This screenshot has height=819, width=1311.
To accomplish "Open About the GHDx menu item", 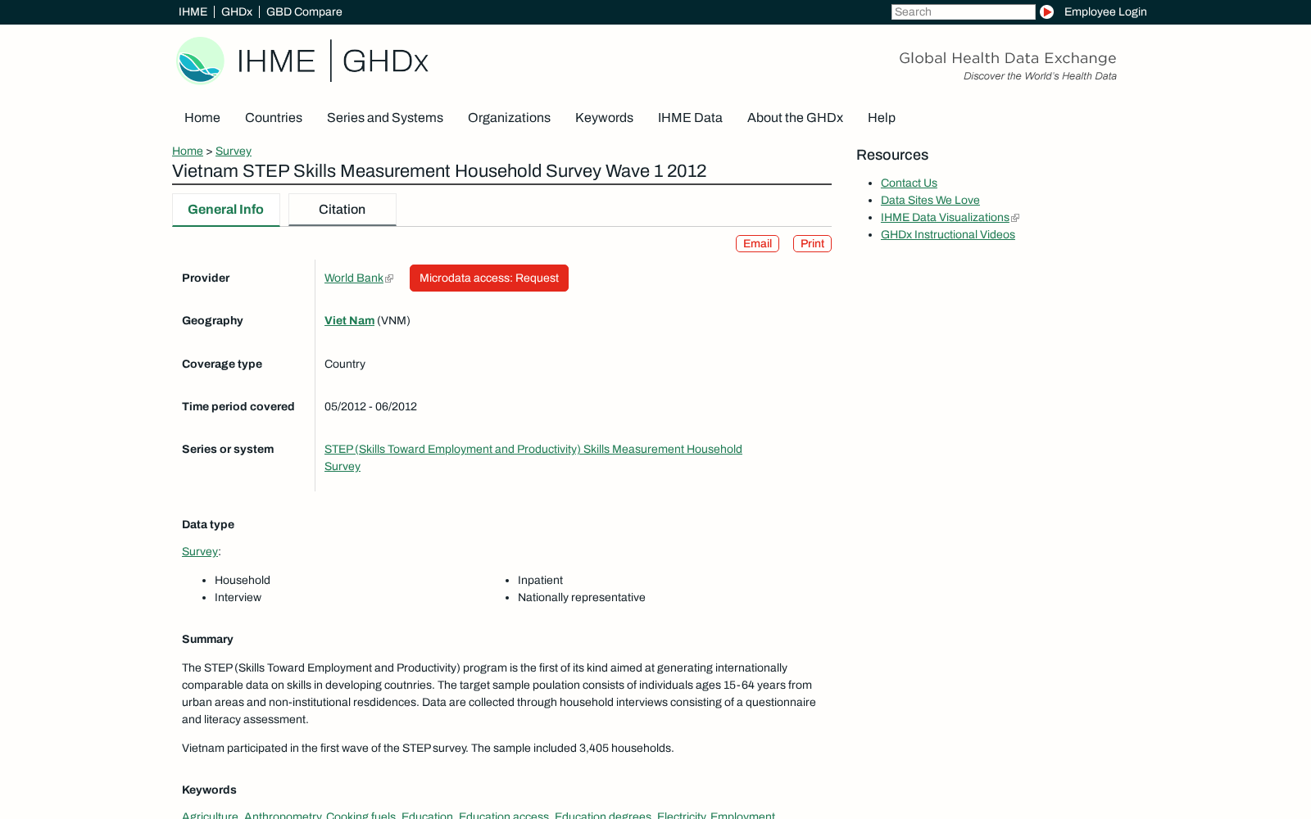I will 795,117.
